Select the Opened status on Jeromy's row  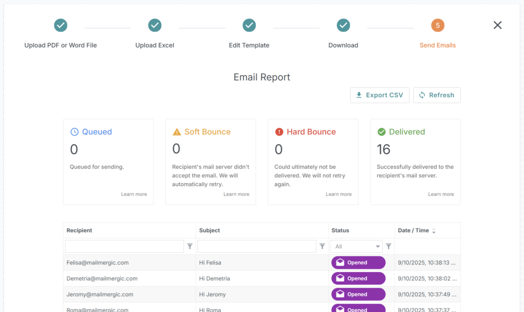(358, 294)
